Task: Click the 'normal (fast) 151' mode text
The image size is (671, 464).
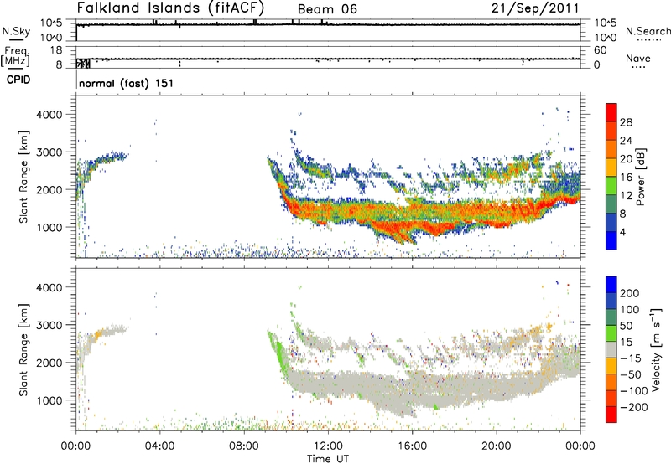Action: pyautogui.click(x=127, y=83)
